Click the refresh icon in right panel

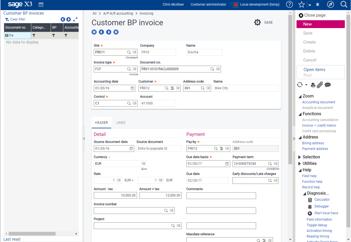300,85
